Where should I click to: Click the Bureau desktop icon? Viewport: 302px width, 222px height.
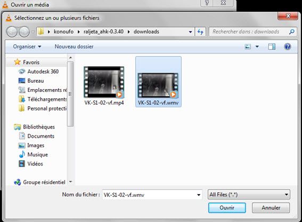pos(21,81)
